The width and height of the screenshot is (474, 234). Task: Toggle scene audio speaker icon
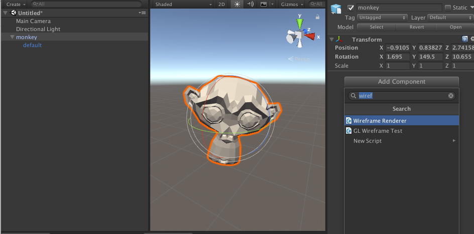coord(250,4)
